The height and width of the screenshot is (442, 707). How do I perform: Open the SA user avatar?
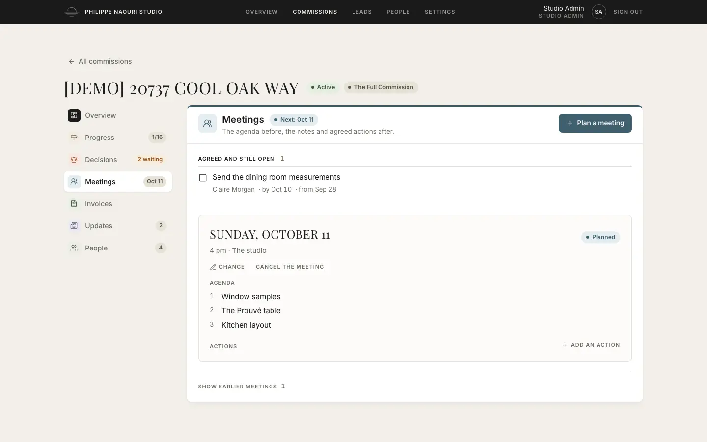coord(598,12)
